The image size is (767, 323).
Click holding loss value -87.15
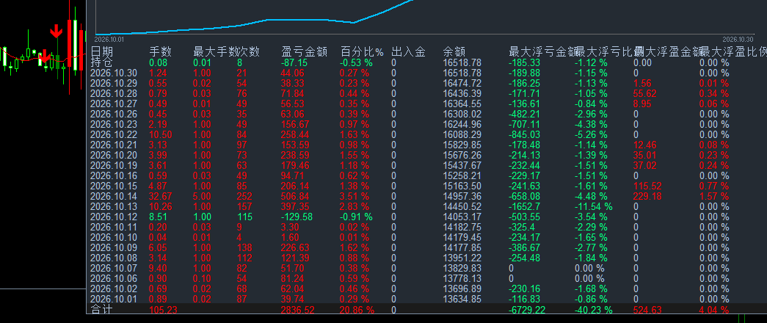pos(294,62)
